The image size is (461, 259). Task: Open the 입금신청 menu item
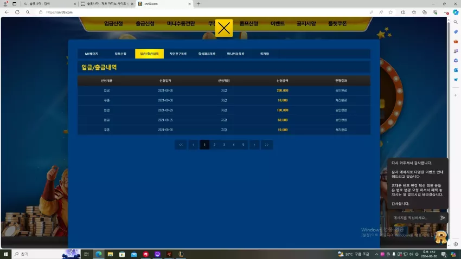[113, 23]
